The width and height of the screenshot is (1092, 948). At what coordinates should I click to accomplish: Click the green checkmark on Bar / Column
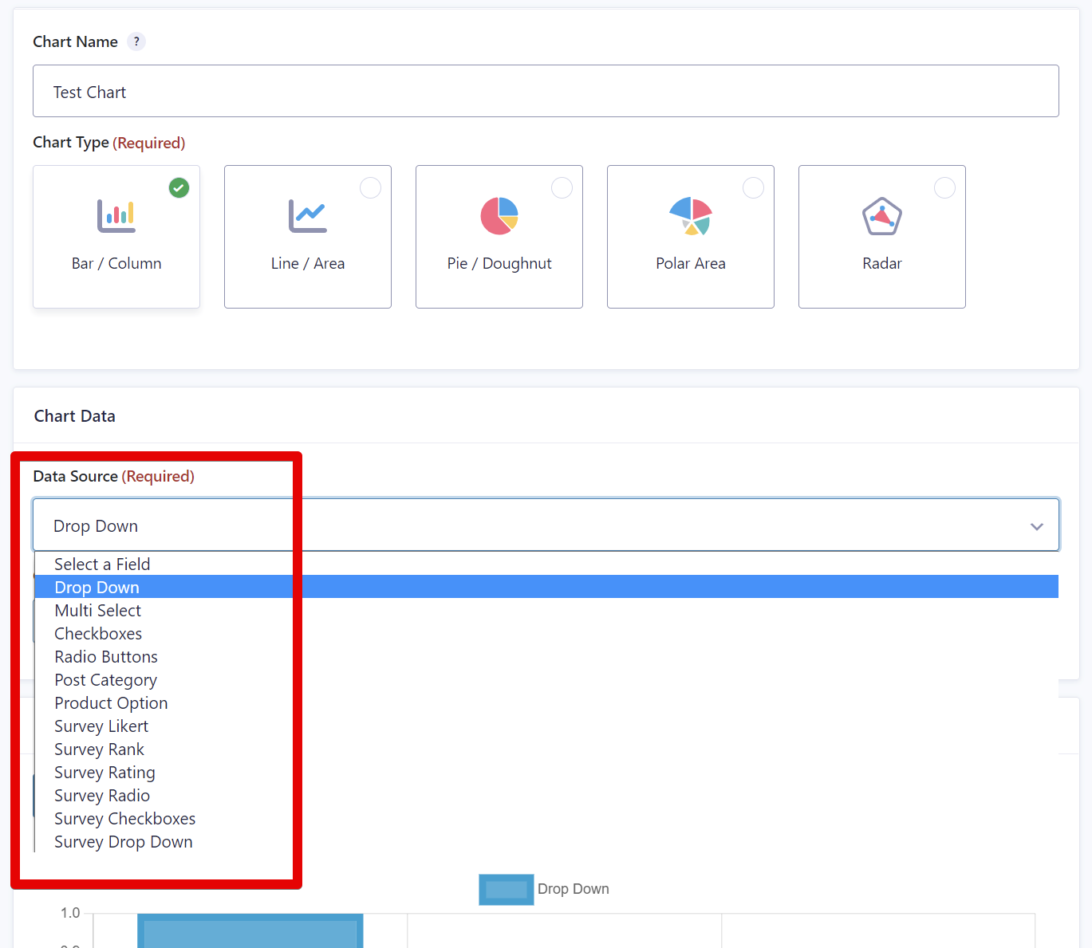pyautogui.click(x=179, y=188)
